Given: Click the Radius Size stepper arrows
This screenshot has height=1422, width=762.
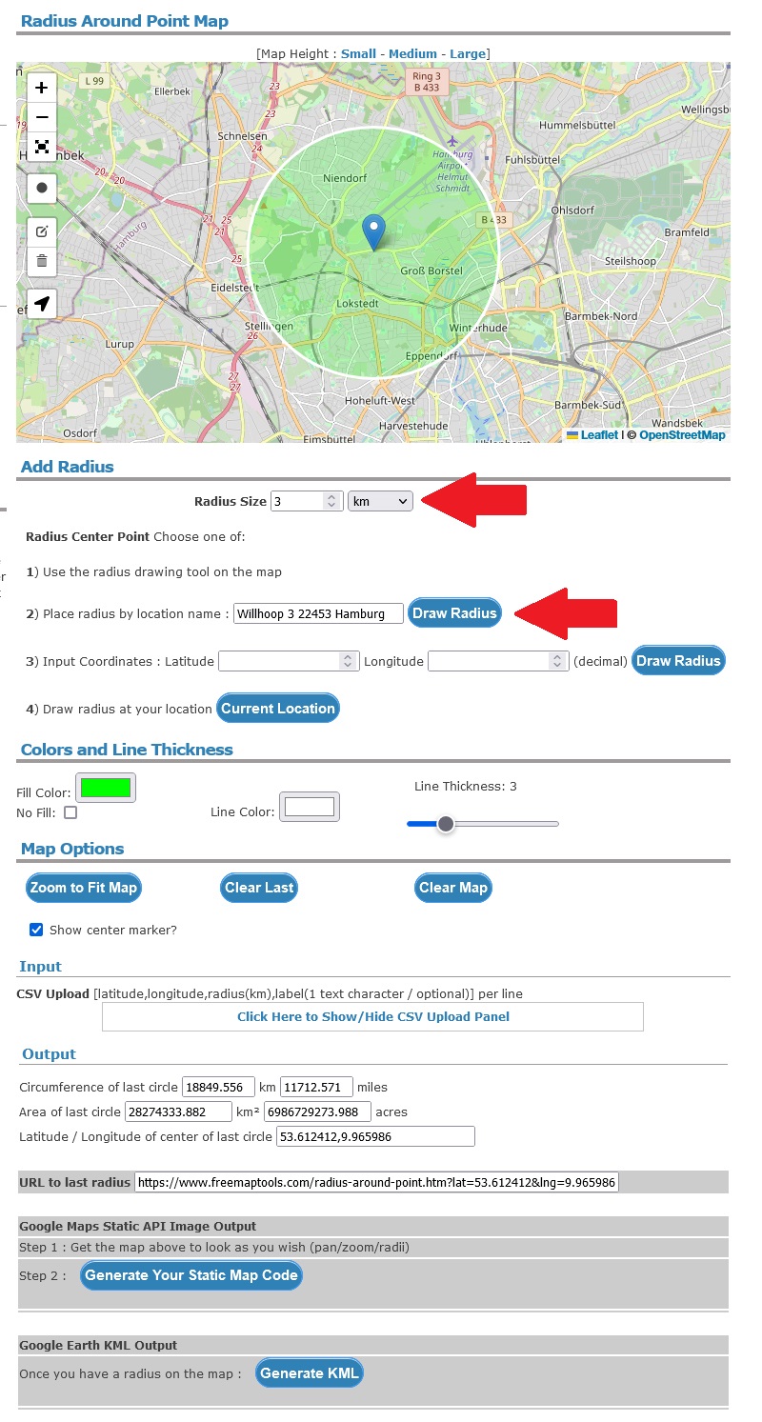Looking at the screenshot, I should [x=331, y=501].
